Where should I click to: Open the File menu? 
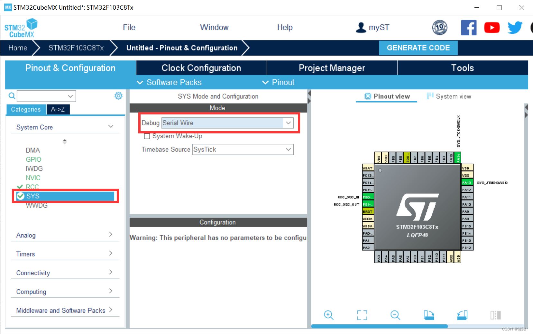129,27
